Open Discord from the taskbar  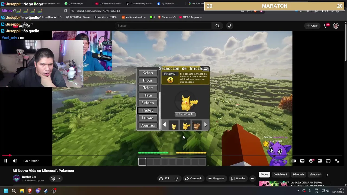(38, 191)
